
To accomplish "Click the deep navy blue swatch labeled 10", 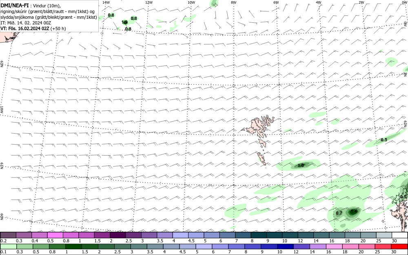I will point(286,246).
